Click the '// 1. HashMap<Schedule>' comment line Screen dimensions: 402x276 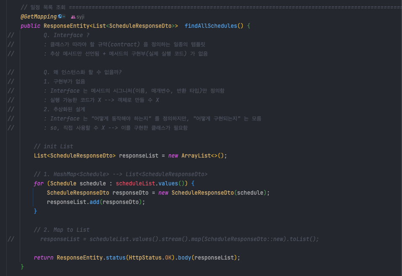click(121, 174)
